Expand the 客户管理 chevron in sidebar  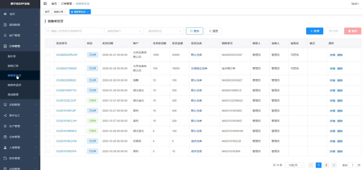coord(35,35)
